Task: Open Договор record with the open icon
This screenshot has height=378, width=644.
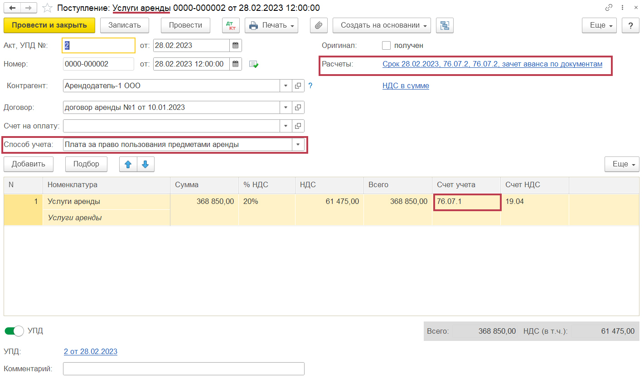Action: pyautogui.click(x=298, y=107)
